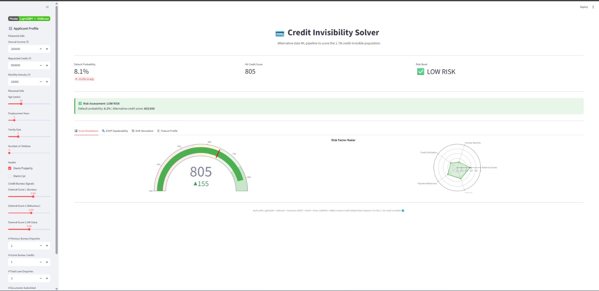Enable the Owns Car checkbox
Screen dimensions: 599x291
click(x=10, y=176)
